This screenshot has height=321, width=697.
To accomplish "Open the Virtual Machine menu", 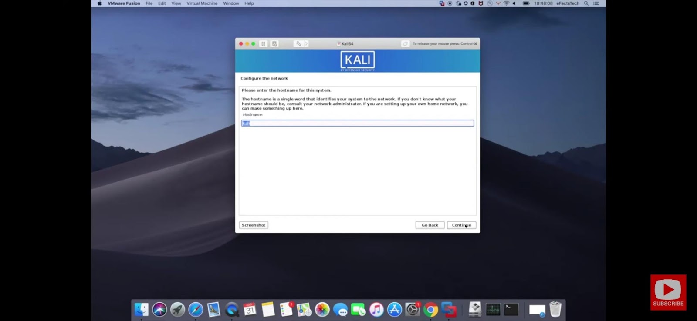I will click(x=202, y=3).
